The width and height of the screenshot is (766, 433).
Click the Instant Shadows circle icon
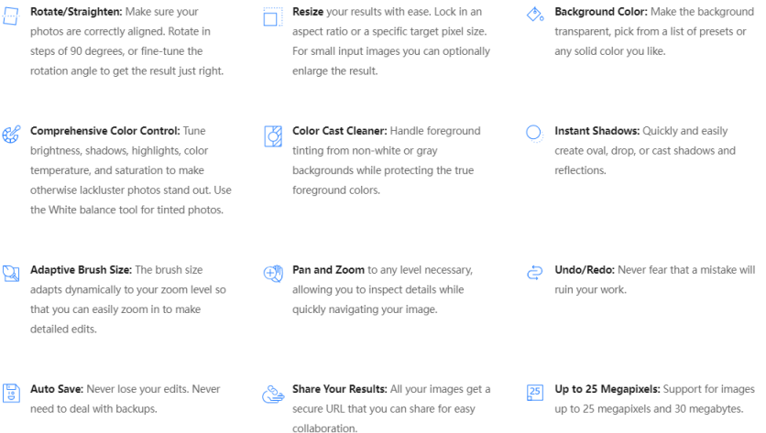(534, 134)
